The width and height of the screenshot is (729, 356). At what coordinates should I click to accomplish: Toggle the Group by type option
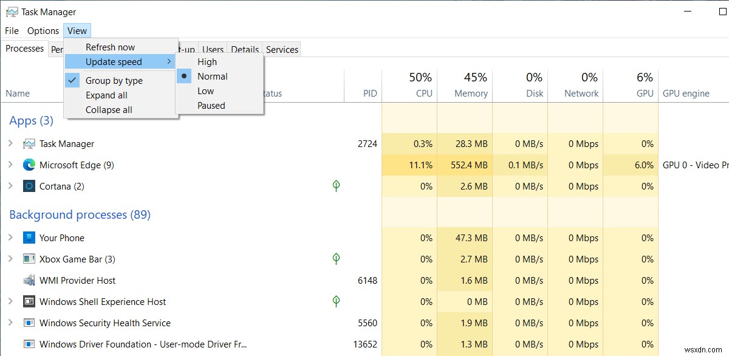[x=113, y=80]
